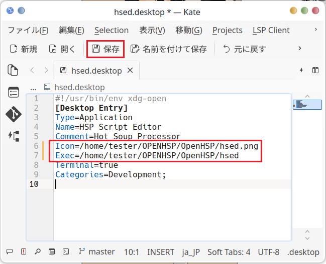Viewport: 326px width, 264px height.
Task: Open the .desktop syntax mode selector
Action: (x=303, y=252)
